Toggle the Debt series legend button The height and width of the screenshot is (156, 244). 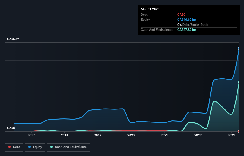coord(14,147)
